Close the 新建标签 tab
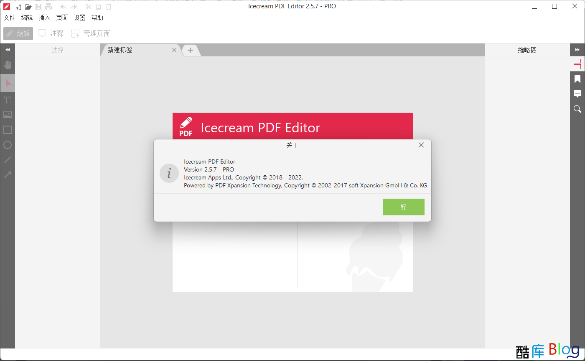The image size is (585, 361). pyautogui.click(x=174, y=50)
